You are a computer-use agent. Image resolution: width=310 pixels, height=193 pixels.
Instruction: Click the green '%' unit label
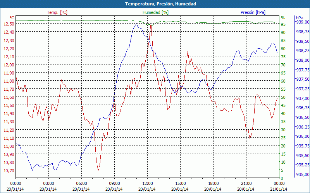283,18
